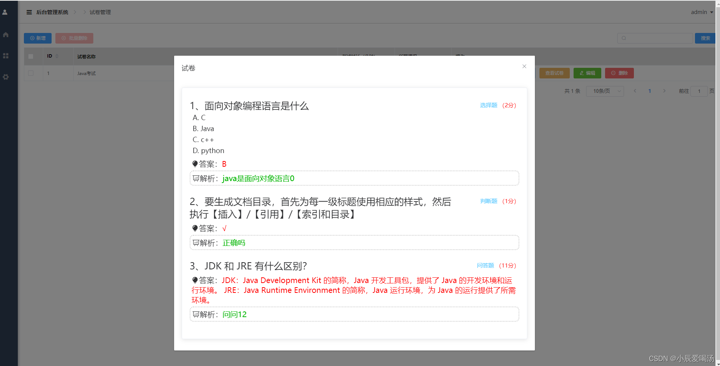Click the lightbulb icon beside JDK answer
This screenshot has width=720, height=366.
click(x=195, y=280)
